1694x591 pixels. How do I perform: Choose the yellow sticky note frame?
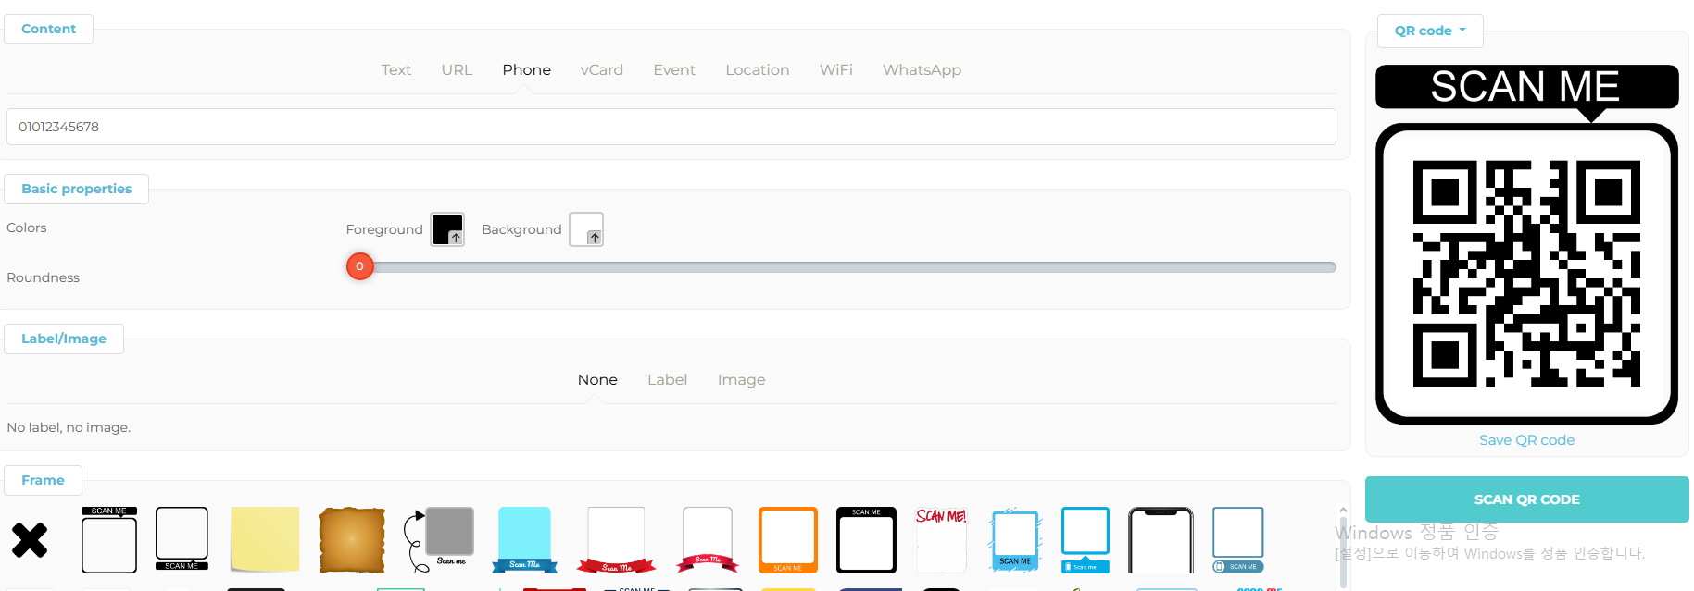point(265,539)
